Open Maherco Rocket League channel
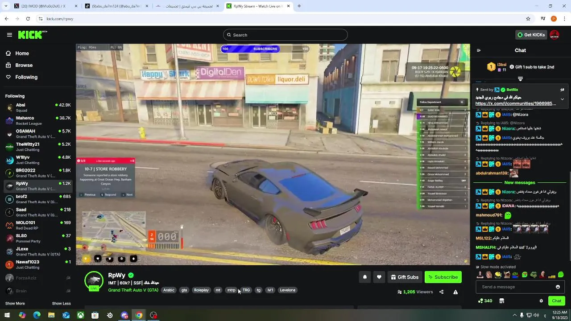Screen dimensions: 571x321 [37, 121]
